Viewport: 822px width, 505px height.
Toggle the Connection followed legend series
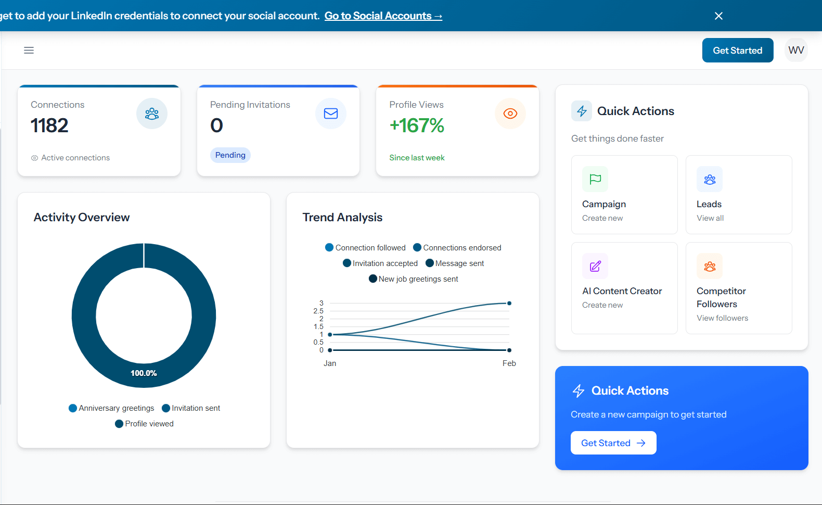point(365,248)
